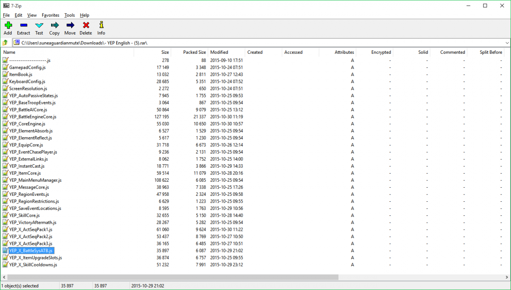Select highlighted YEP_X_BattleSysATB.js file name
This screenshot has height=290, width=511.
tap(31, 250)
